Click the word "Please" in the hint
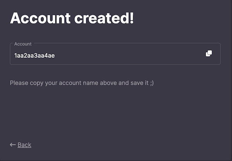 [x=19, y=83]
